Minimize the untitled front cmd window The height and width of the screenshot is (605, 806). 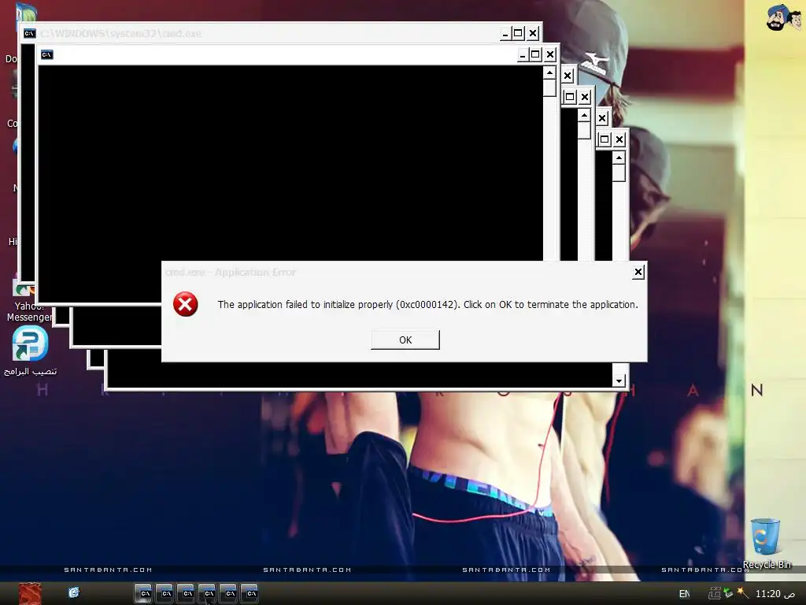tap(523, 54)
